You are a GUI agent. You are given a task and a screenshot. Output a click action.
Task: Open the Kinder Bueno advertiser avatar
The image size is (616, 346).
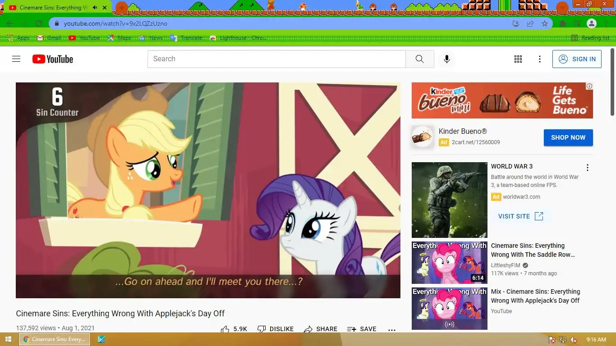[x=422, y=137]
